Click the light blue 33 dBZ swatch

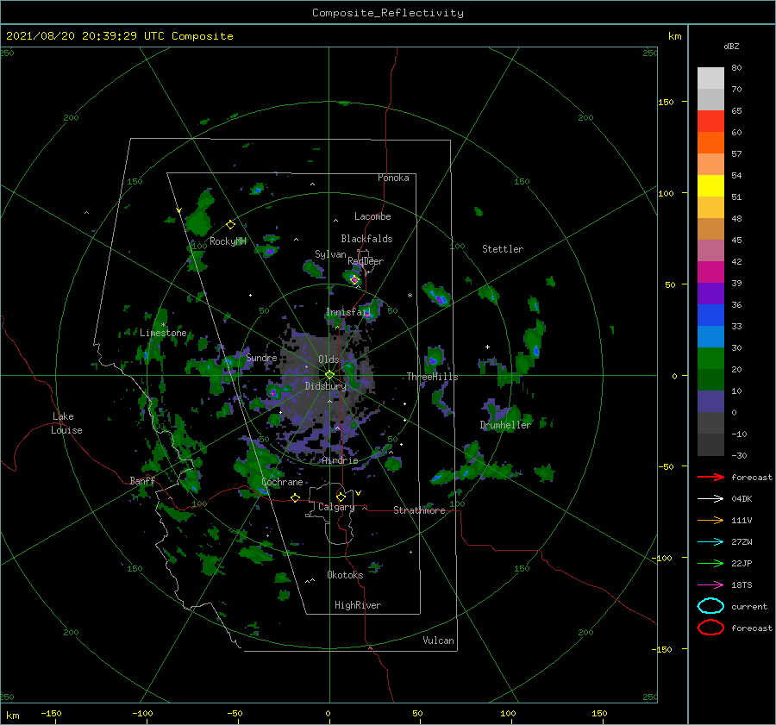[710, 336]
